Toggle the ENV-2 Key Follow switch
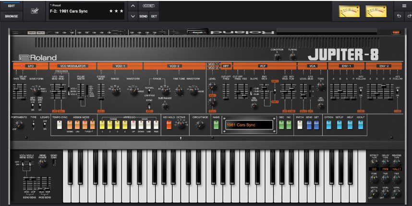This screenshot has width=412, height=206. tap(398, 91)
